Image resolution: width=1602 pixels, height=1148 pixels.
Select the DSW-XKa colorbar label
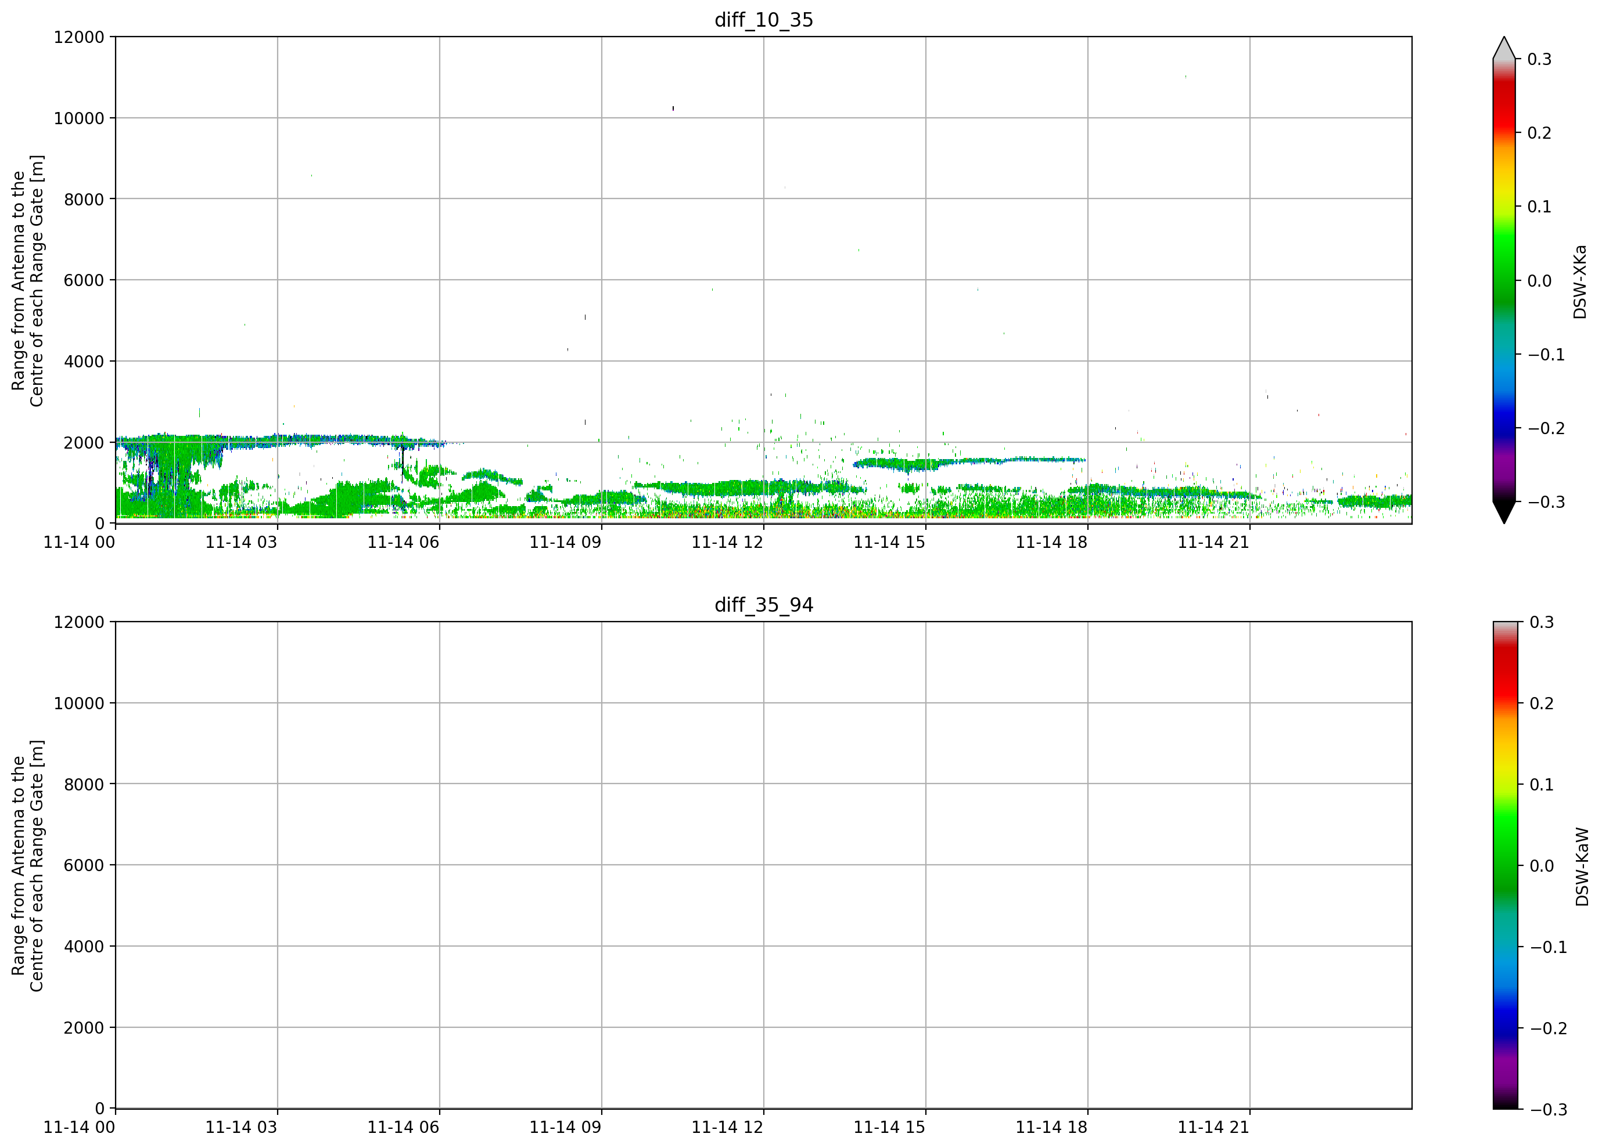[x=1580, y=282]
